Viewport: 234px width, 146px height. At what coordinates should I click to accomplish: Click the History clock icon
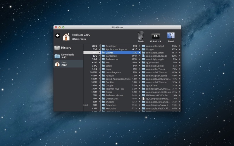click(57, 48)
